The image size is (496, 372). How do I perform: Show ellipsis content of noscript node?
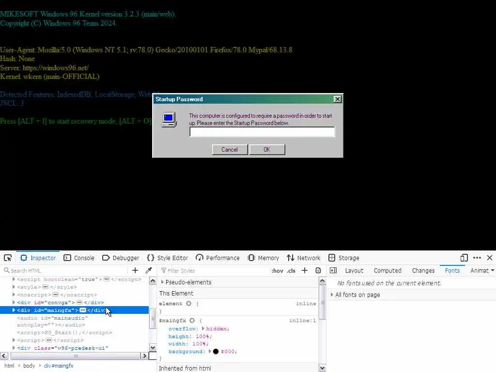56,294
